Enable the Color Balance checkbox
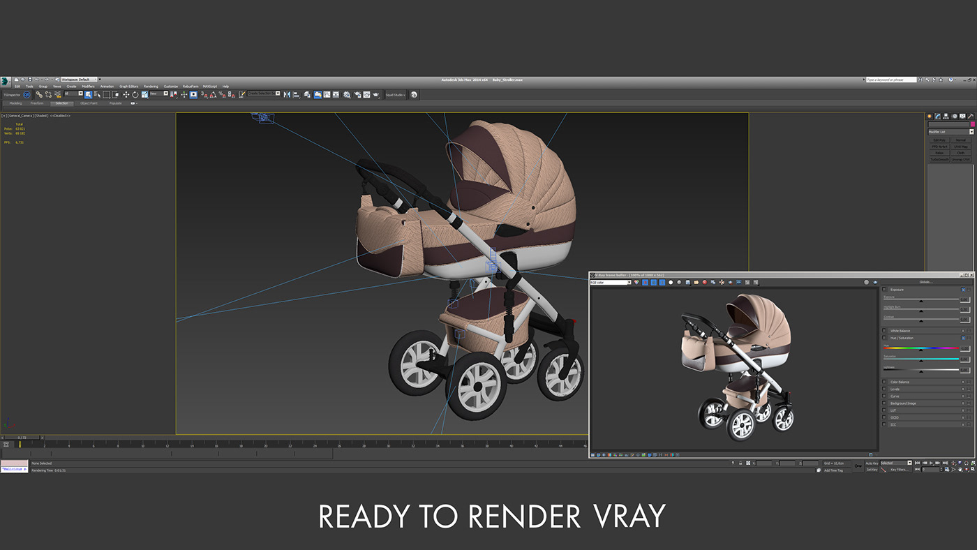Viewport: 977px width, 550px height. click(x=884, y=382)
